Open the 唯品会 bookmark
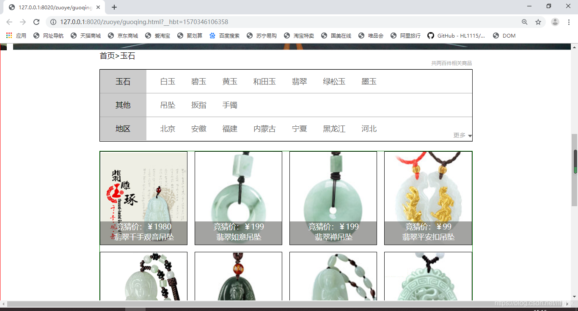Image resolution: width=578 pixels, height=311 pixels. 374,35
